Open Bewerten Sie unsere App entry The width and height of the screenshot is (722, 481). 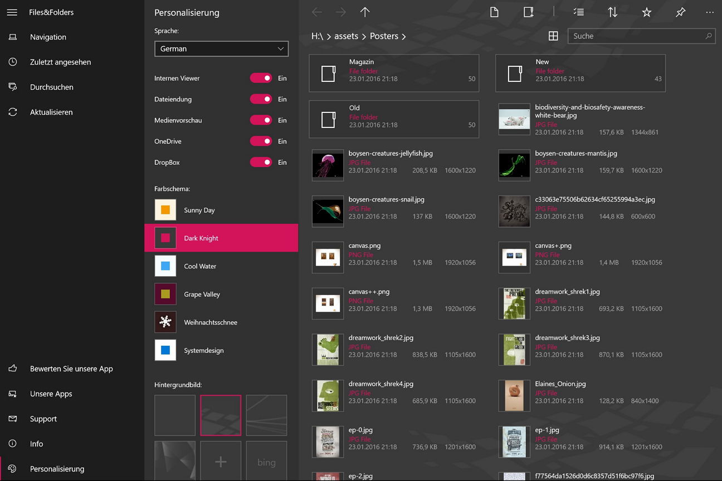coord(72,369)
